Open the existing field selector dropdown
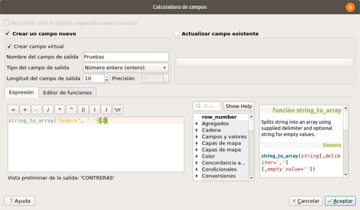Viewport: 360px width, 210px height. click(264, 63)
